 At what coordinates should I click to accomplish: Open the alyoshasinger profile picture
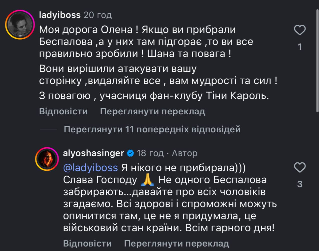[47, 159]
